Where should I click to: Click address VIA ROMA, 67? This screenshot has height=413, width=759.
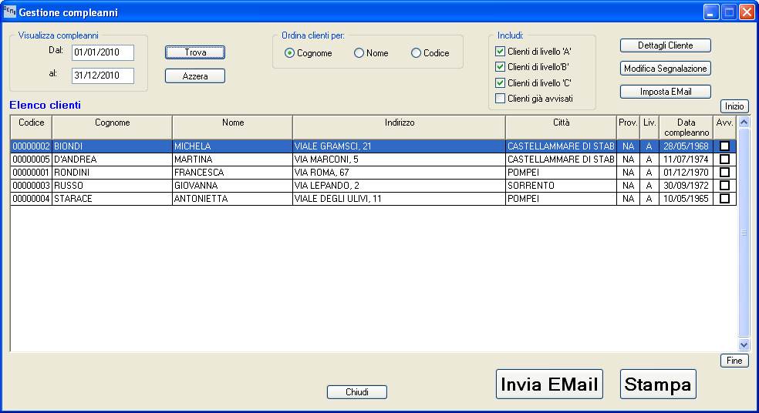[399, 172]
